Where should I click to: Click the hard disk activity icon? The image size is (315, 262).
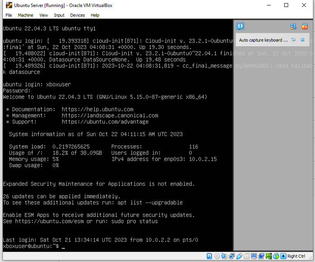[209, 256]
